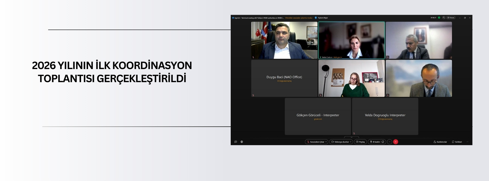Open the Sohbet chat panel
The height and width of the screenshot is (181, 489).
point(457,142)
